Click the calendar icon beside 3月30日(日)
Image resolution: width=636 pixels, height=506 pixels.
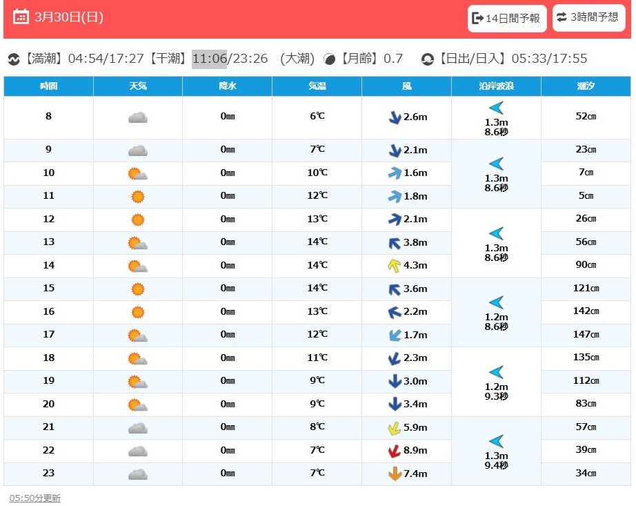[x=21, y=17]
